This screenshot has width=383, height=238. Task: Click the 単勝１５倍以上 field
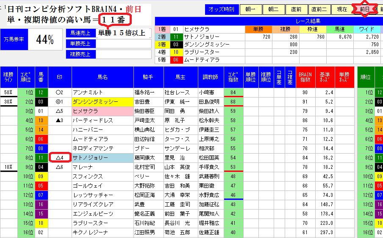(124, 33)
